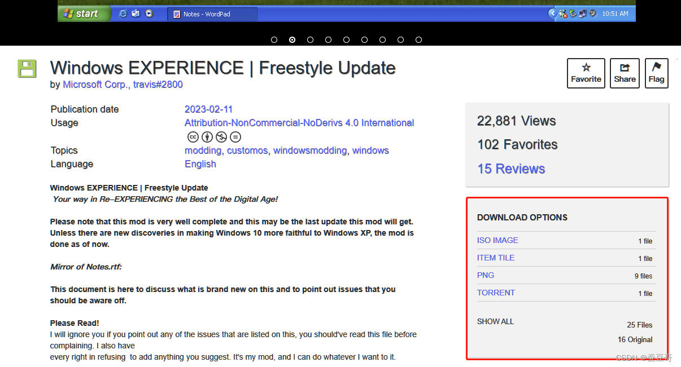Click the Share button
The image size is (681, 367).
[625, 73]
